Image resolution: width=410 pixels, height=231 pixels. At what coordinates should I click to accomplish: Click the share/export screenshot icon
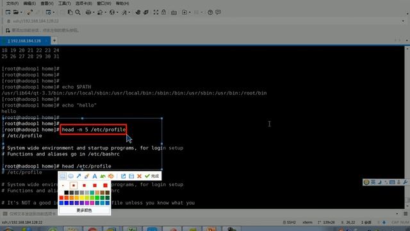pos(123,176)
